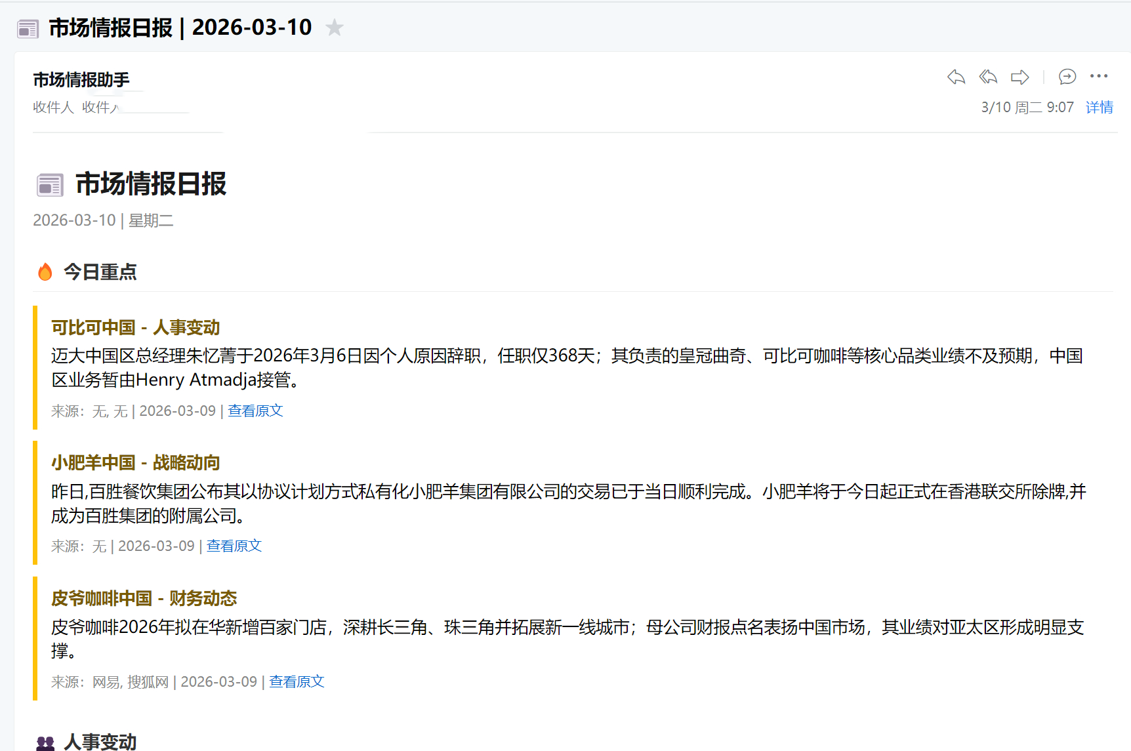Click the reply-all double arrow icon
The height and width of the screenshot is (751, 1131).
(x=988, y=77)
